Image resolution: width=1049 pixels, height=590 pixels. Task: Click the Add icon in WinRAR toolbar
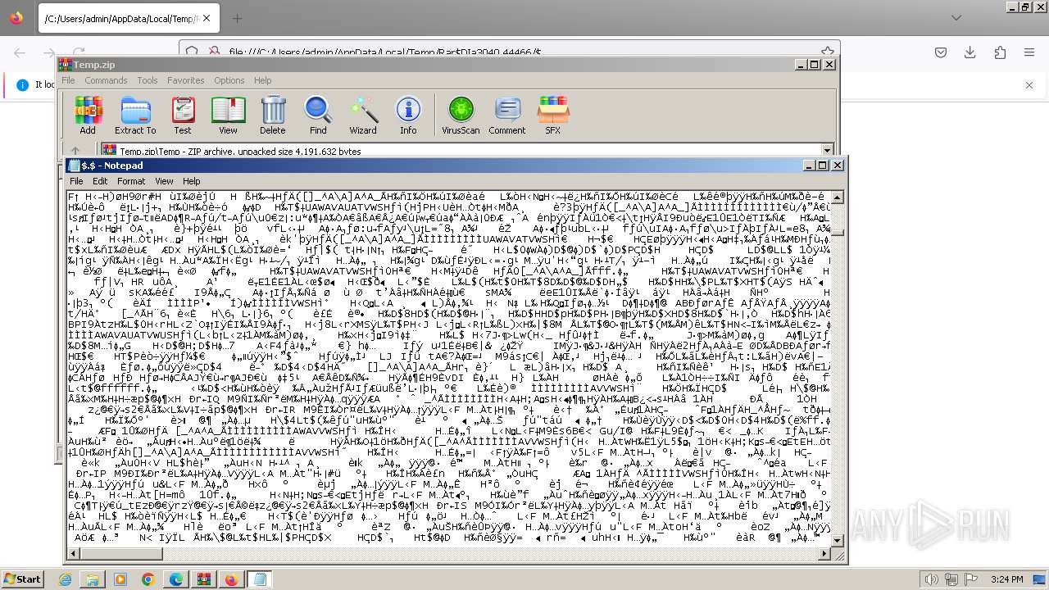point(88,115)
